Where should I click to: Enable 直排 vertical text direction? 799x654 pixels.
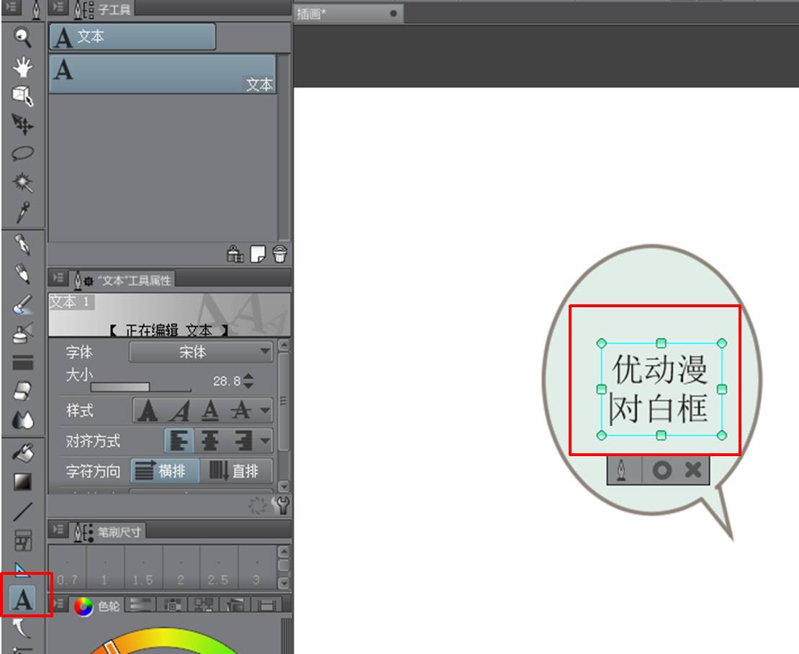coord(236,471)
